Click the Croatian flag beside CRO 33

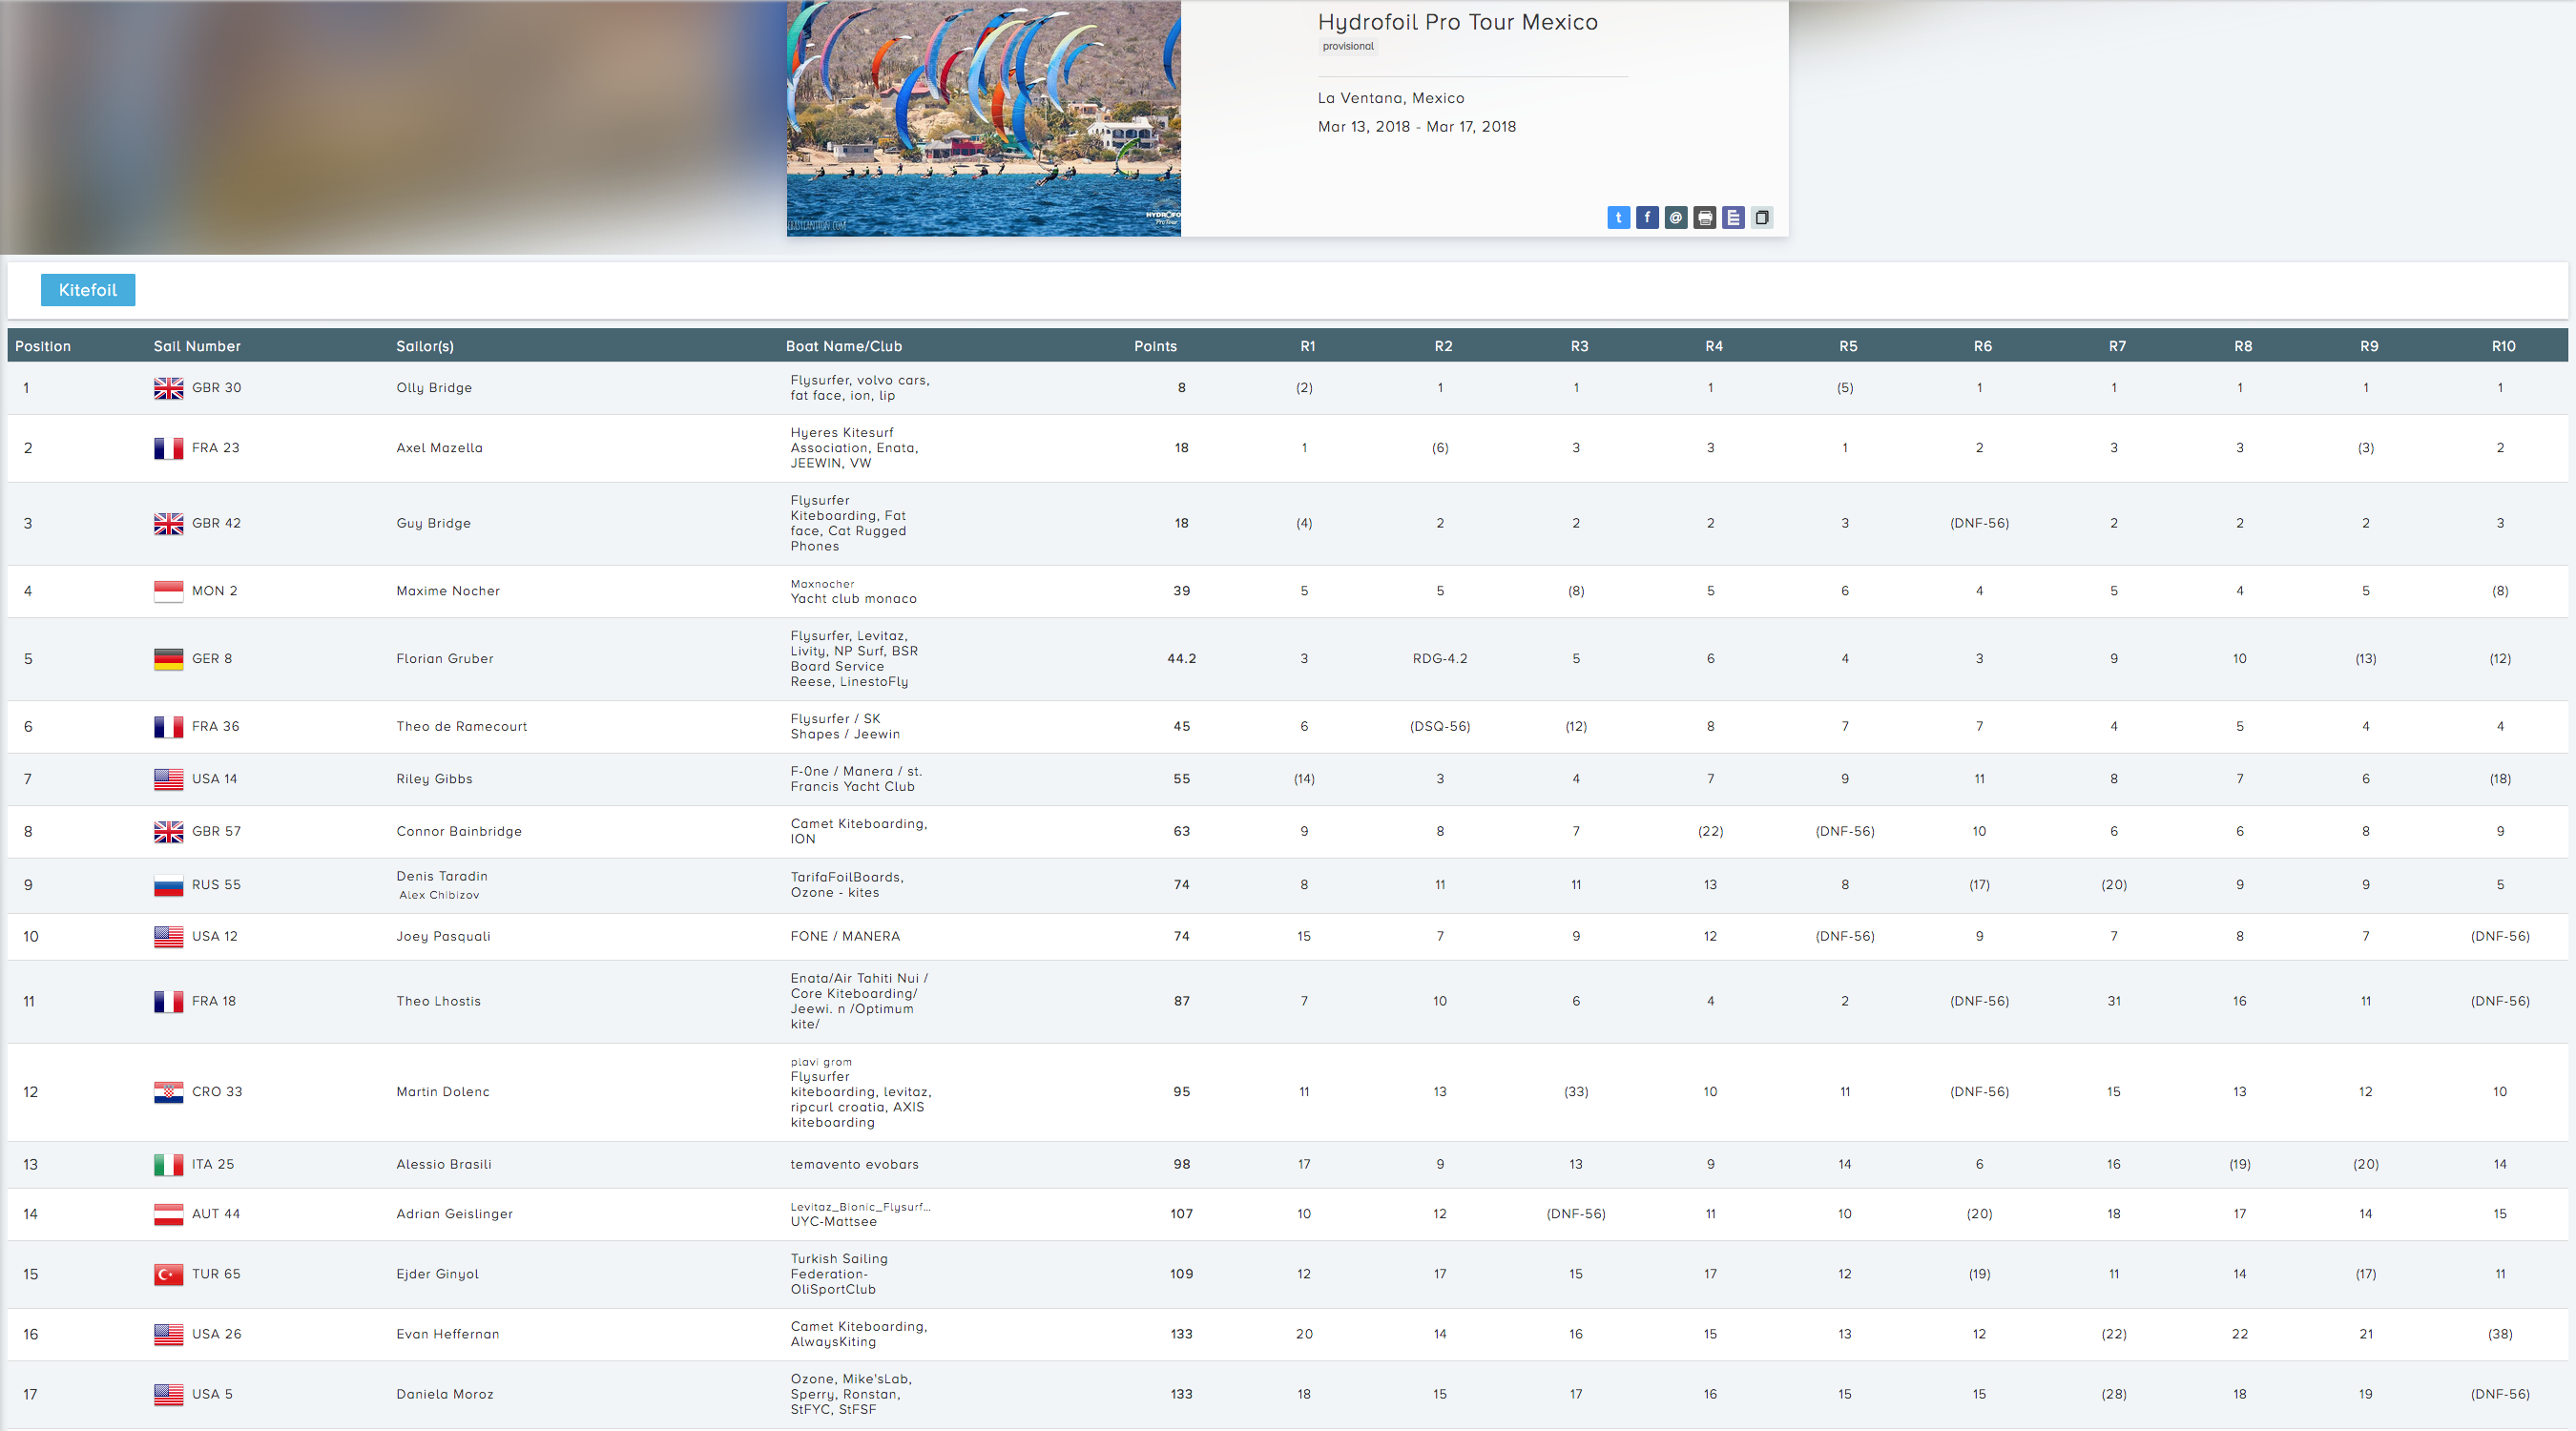(x=168, y=1092)
